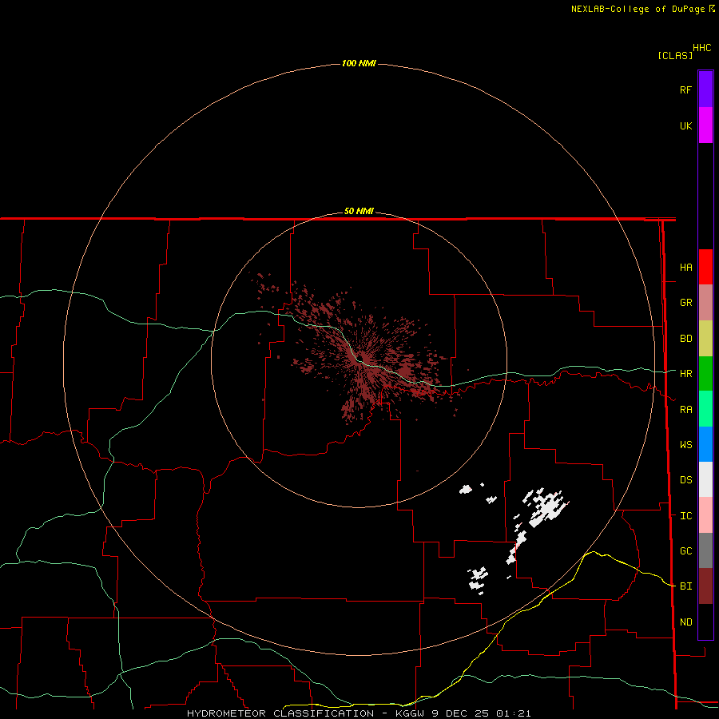Select the light pink IC swatch
This screenshot has height=719, width=719.
tap(705, 515)
